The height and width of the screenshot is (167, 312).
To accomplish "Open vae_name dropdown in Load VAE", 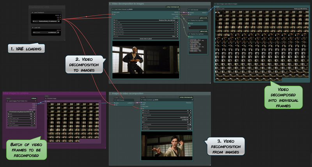I will coord(46,32).
